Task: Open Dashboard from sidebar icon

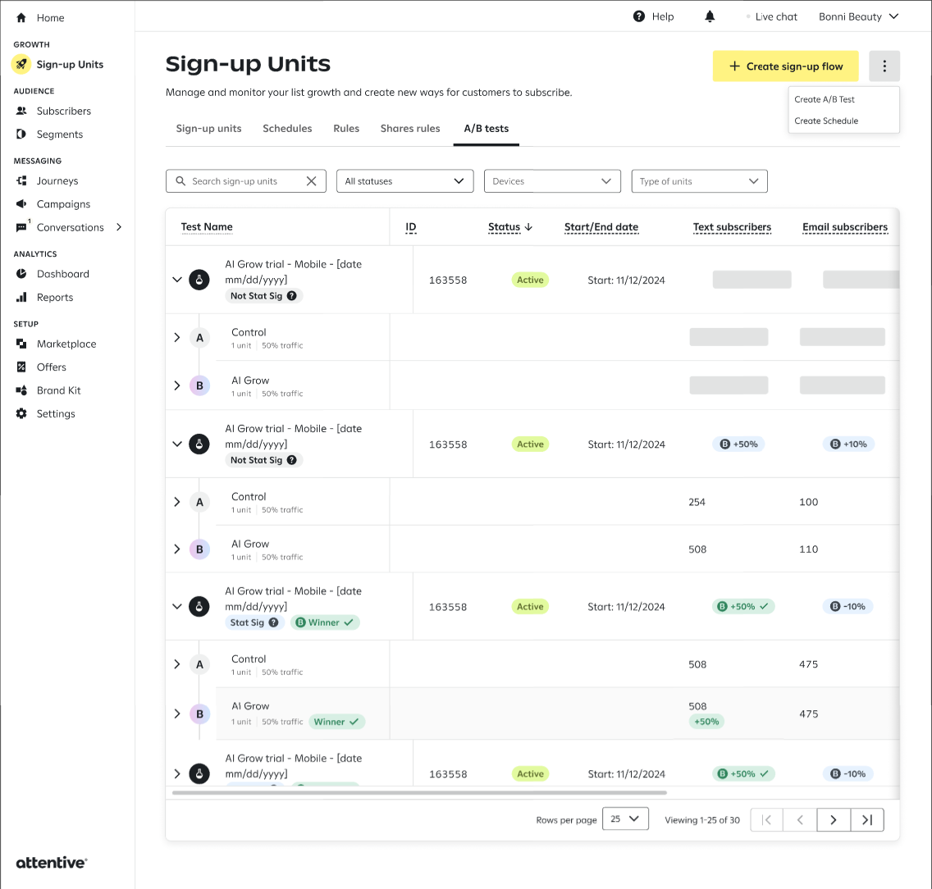Action: (x=21, y=274)
